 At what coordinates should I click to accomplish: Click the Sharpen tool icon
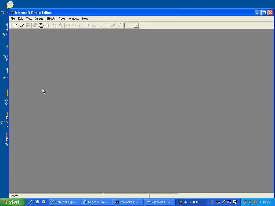[x=100, y=25]
